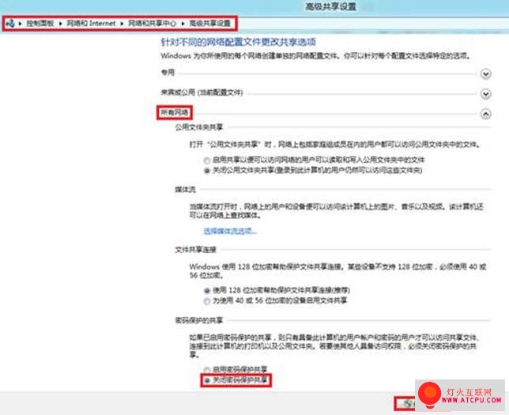Go to 控制面板 in the breadcrumb
The image size is (509, 415).
pos(40,24)
